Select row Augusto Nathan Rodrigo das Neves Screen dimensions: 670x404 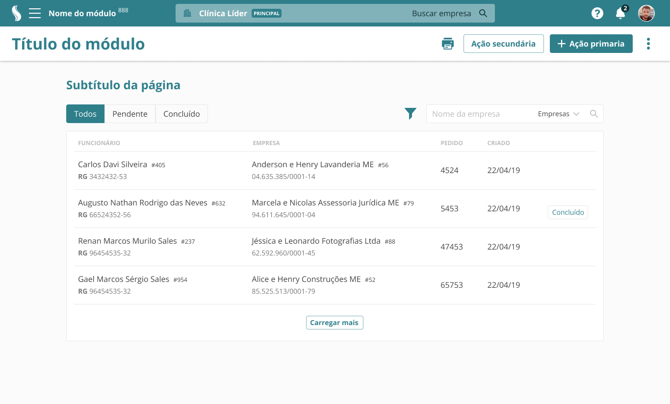335,209
